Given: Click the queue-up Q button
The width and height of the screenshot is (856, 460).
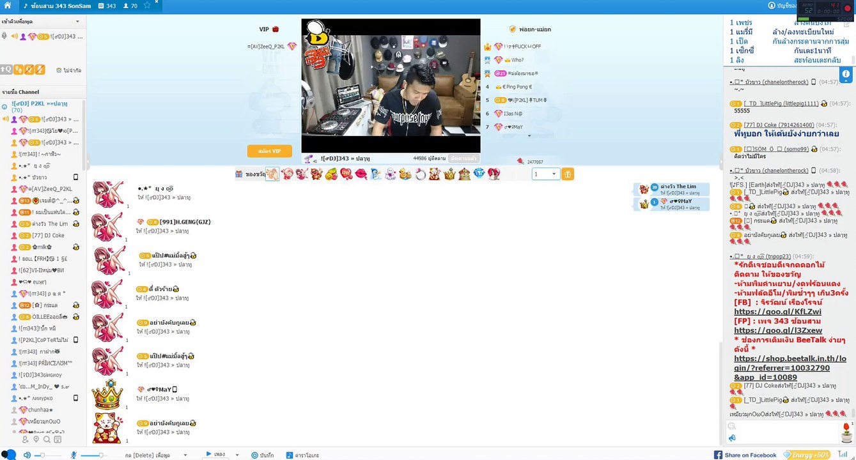Looking at the screenshot, I should pyautogui.click(x=6, y=70).
